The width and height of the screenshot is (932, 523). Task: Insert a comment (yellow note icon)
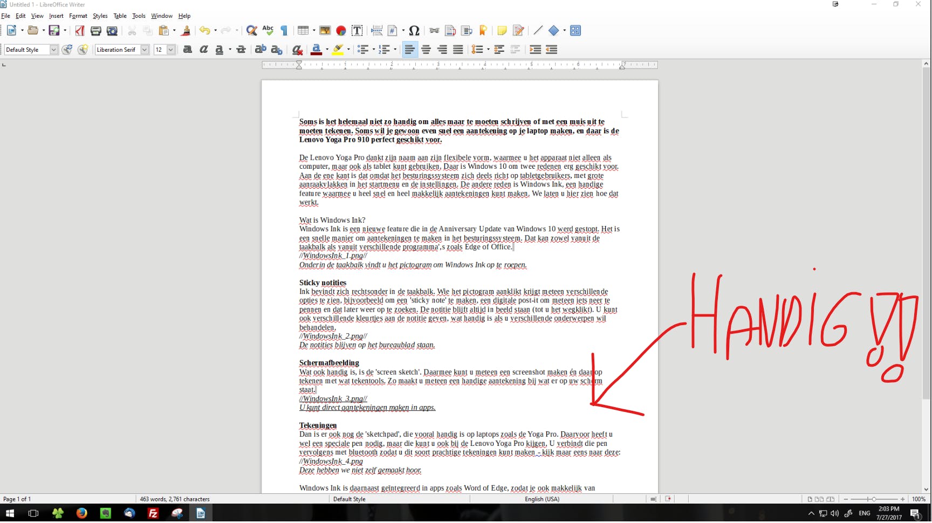pos(502,31)
